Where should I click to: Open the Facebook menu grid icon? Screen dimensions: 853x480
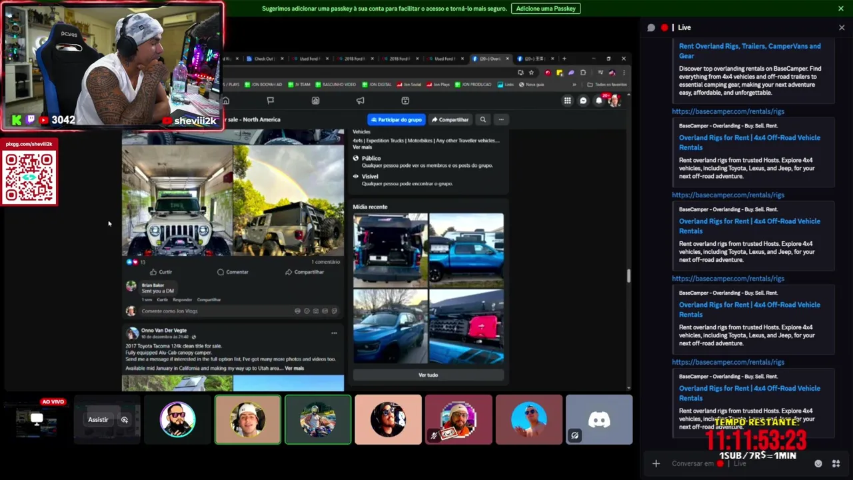[x=567, y=101]
